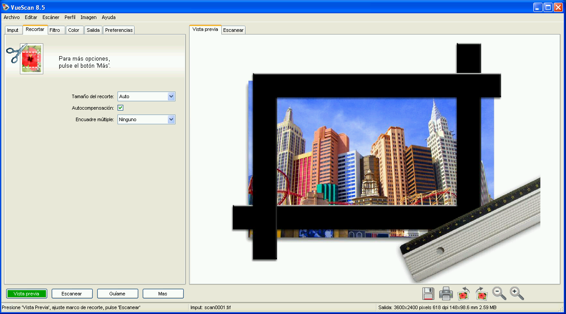Screen dimensions: 566x314
Task: Click the 'Autocompensación:' label text
Action: (93, 108)
